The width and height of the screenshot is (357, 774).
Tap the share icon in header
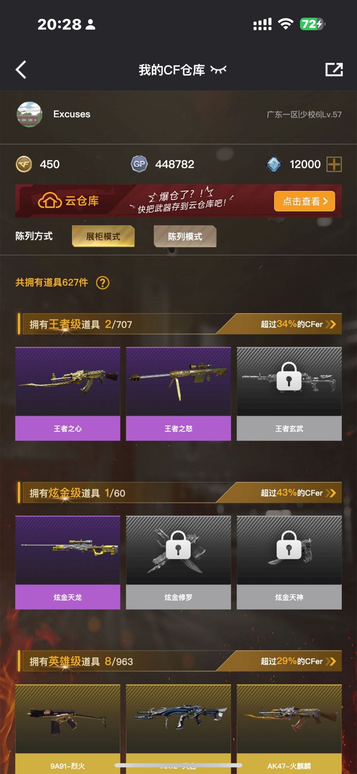[334, 69]
